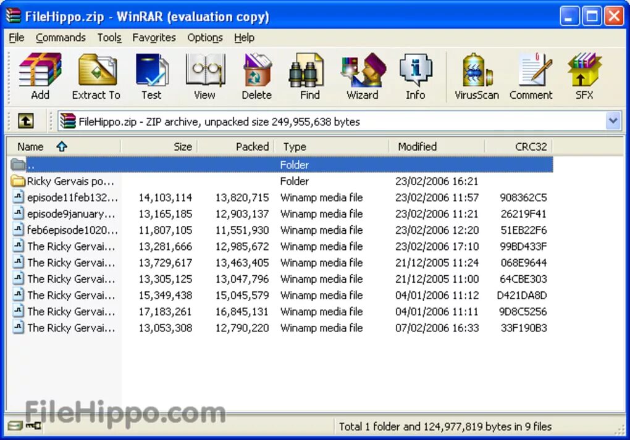Select the Ricky Gervais po... folder icon
Image resolution: width=630 pixels, height=440 pixels.
(x=18, y=181)
